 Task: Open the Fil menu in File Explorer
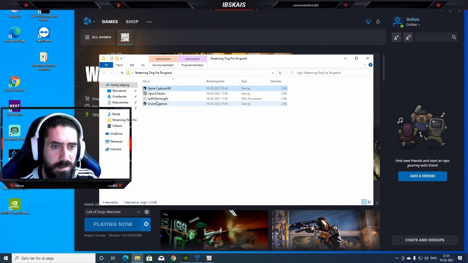pyautogui.click(x=106, y=65)
